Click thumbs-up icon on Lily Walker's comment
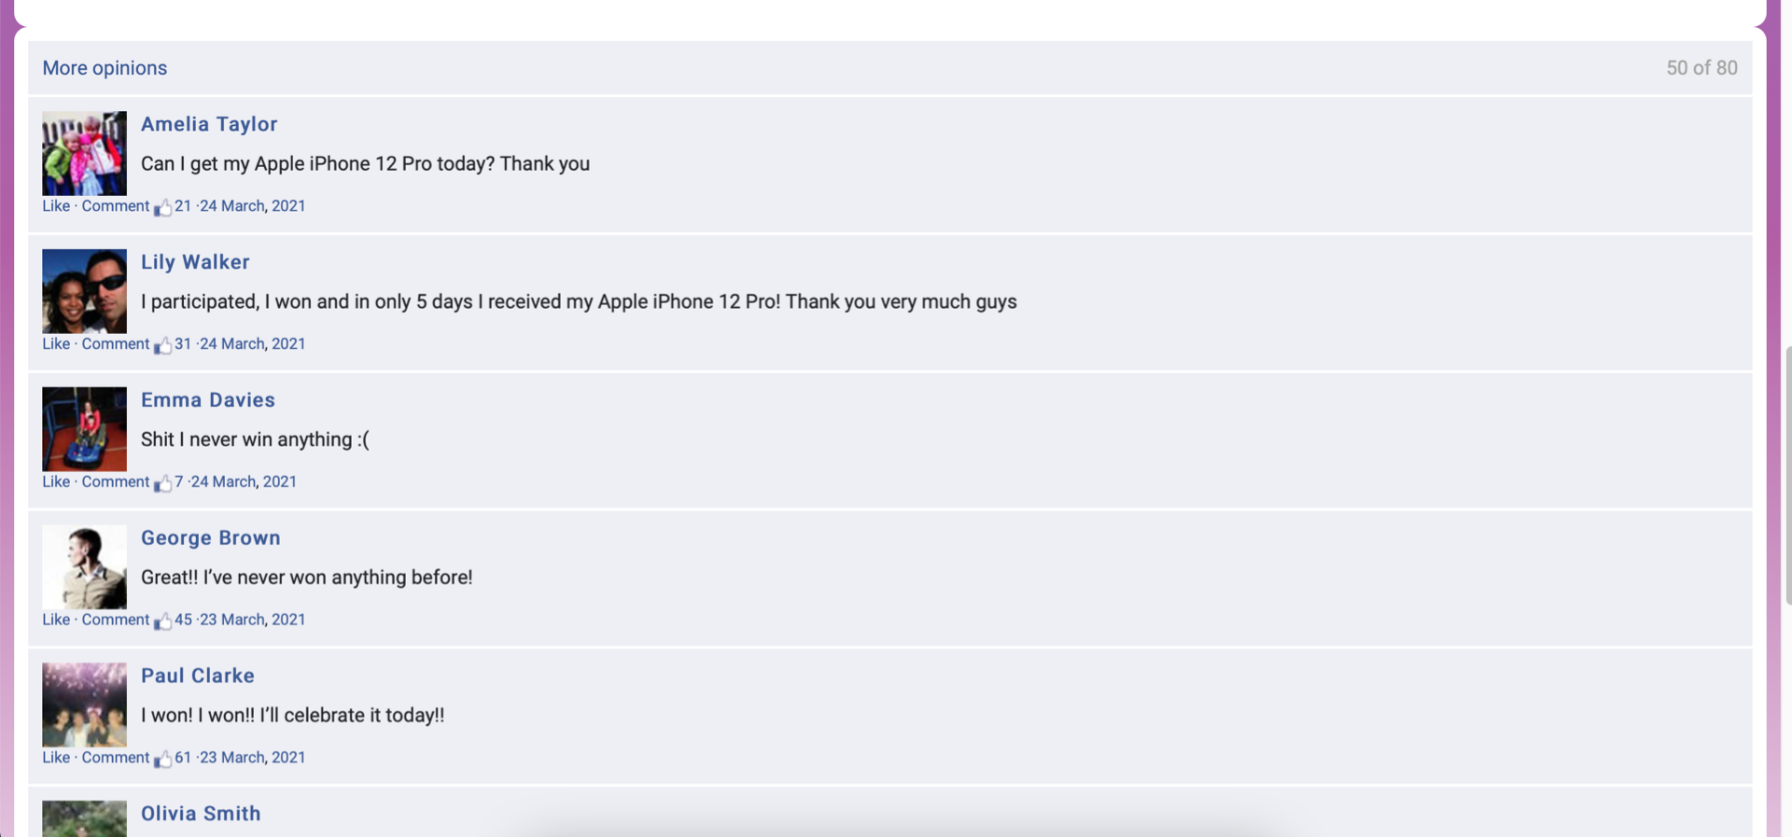 tap(162, 345)
